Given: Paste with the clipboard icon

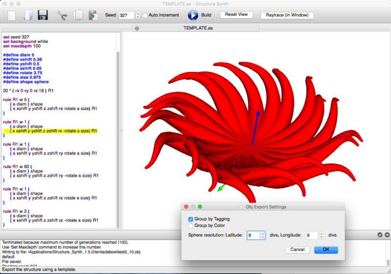Looking at the screenshot, I should 93,15.
